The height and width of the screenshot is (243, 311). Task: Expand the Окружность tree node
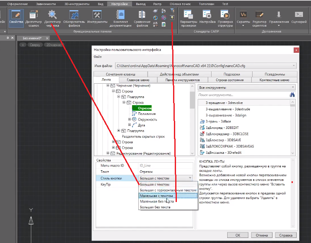[129, 120]
